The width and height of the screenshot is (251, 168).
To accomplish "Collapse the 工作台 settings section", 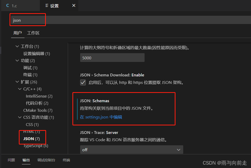I will [x=16, y=46].
